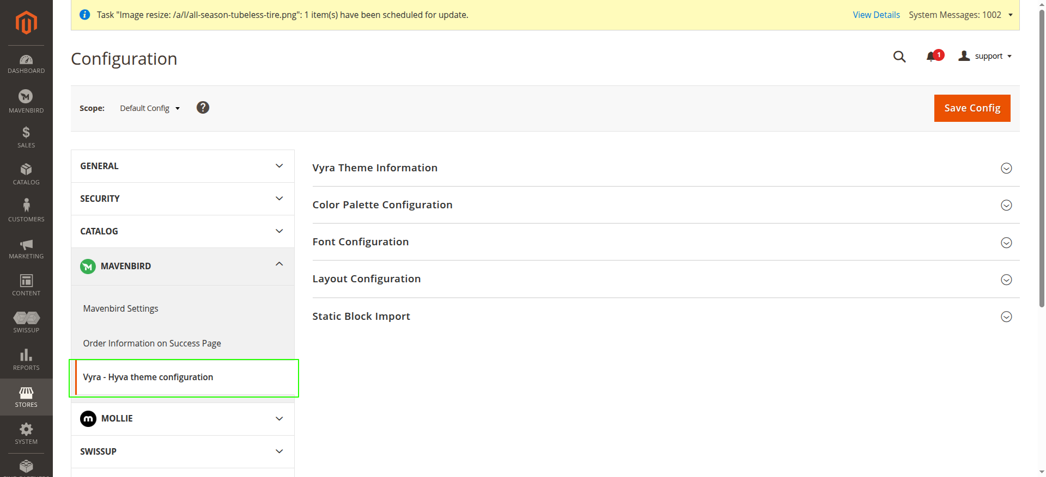
Task: Click the Save Config button
Action: (972, 108)
